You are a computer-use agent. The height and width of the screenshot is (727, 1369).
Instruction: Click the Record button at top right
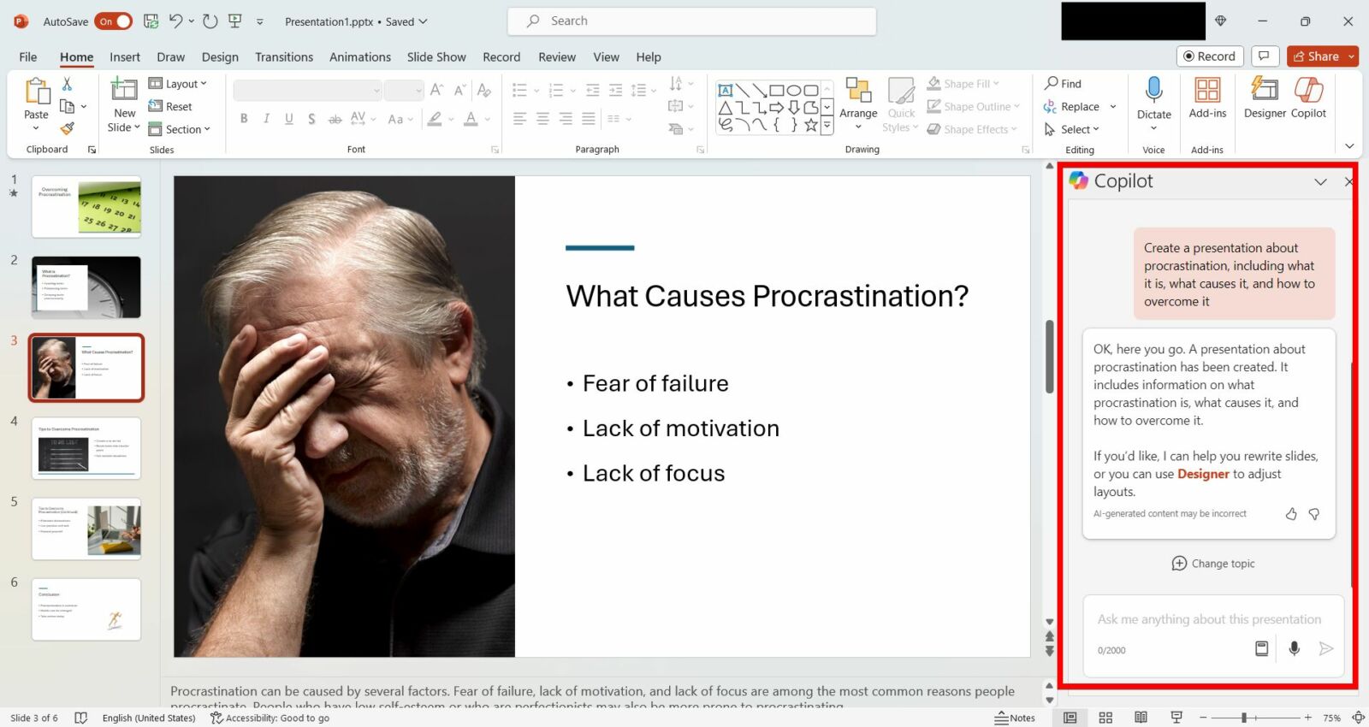(x=1210, y=56)
